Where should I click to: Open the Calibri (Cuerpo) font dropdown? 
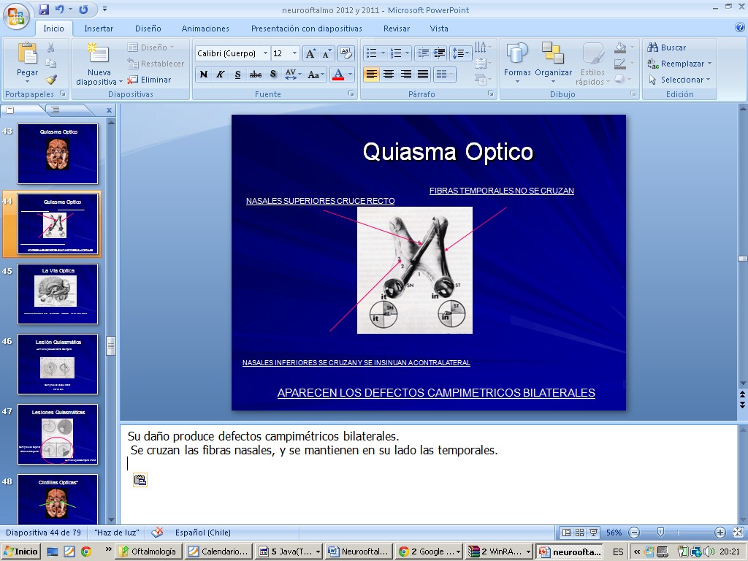click(264, 53)
